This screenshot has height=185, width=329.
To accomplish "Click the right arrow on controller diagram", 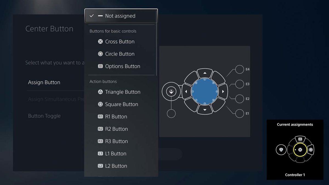I will pyautogui.click(x=223, y=91).
